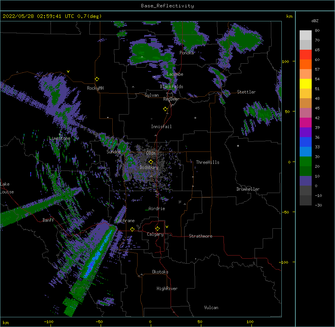Screen dimensions: 335x327
Task: Select the Lacombe city label
Action: point(175,74)
